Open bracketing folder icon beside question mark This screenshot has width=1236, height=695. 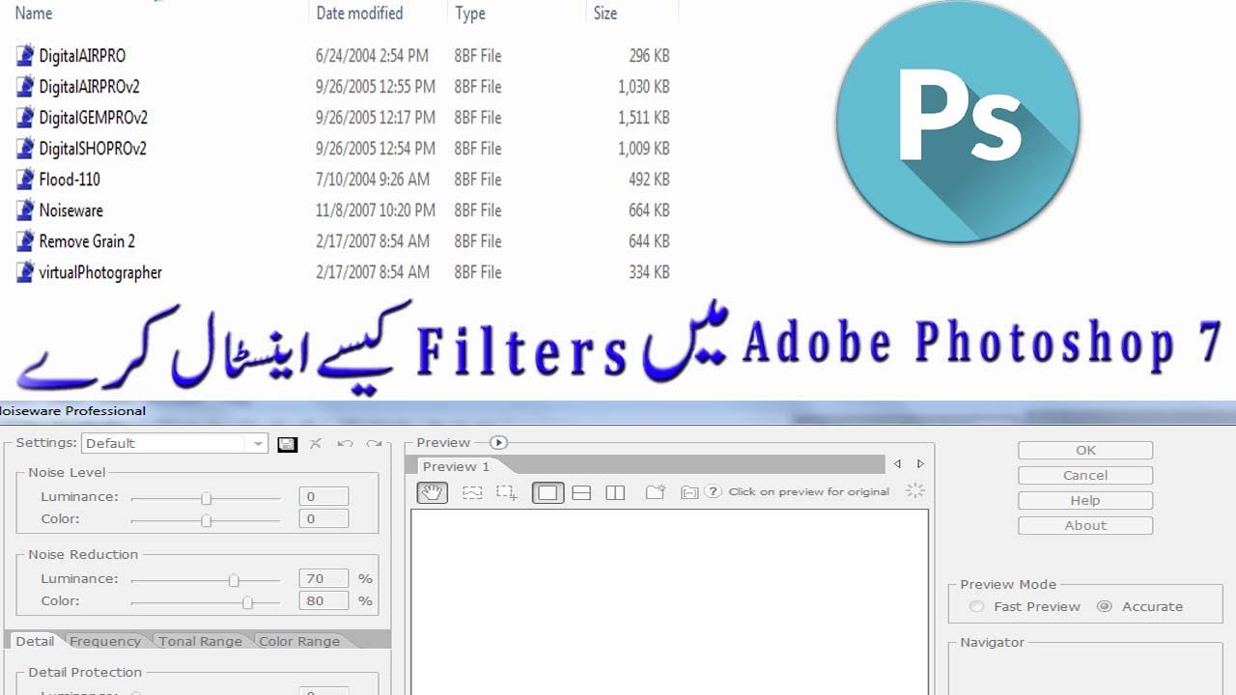pos(689,492)
